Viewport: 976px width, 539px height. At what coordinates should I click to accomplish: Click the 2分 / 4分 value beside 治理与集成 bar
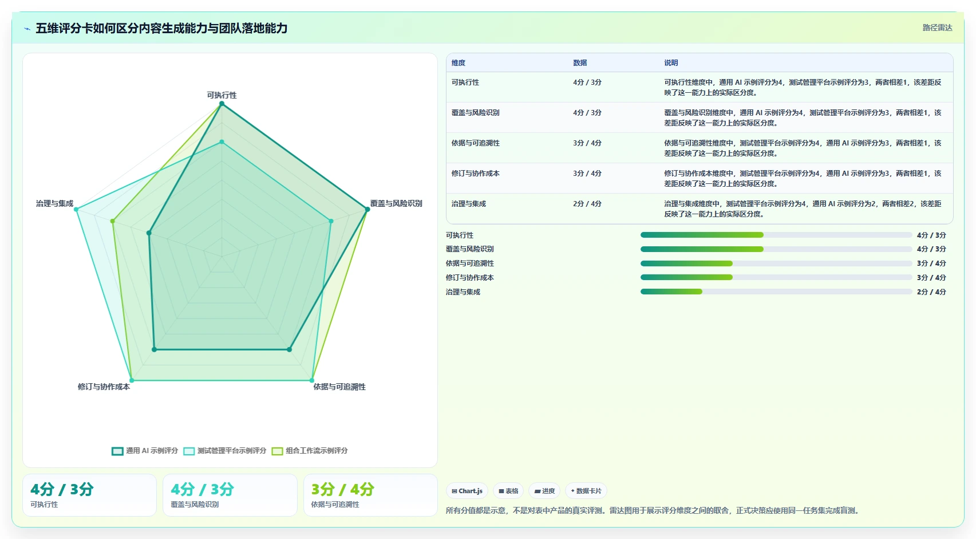pyautogui.click(x=931, y=292)
